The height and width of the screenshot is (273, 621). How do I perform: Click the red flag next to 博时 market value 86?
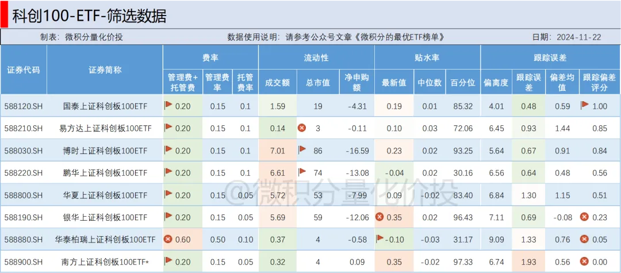click(x=302, y=150)
